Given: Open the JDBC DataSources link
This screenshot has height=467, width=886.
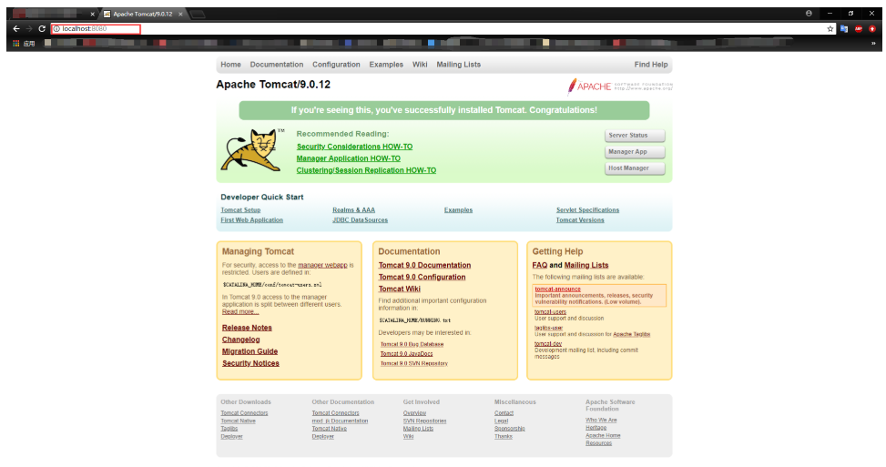Looking at the screenshot, I should click(360, 220).
